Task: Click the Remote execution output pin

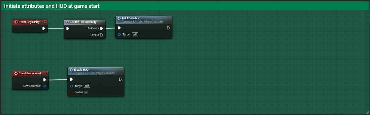Action: (x=102, y=35)
